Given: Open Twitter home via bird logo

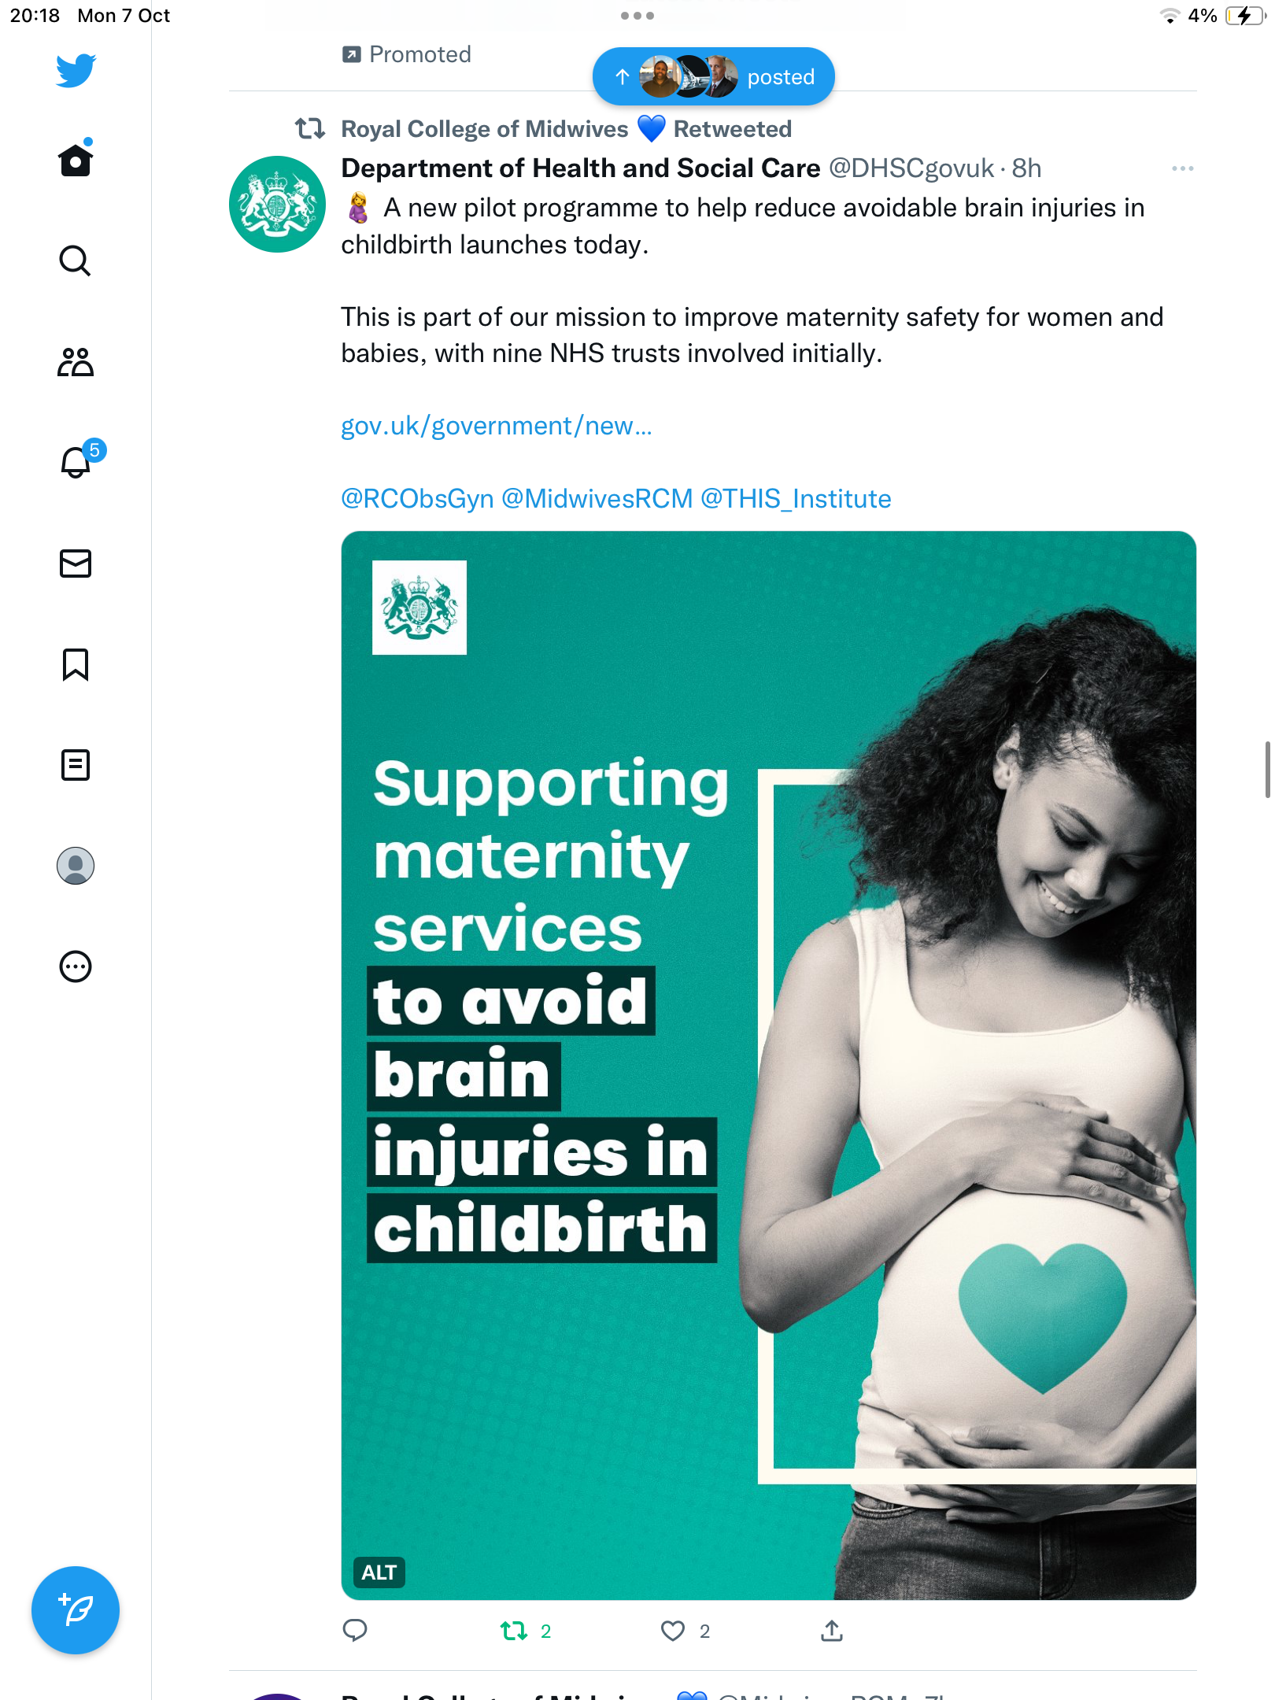Looking at the screenshot, I should tap(76, 70).
